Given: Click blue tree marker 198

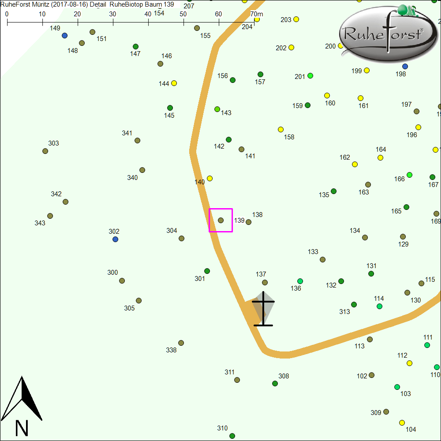Looking at the screenshot, I should click(405, 67).
